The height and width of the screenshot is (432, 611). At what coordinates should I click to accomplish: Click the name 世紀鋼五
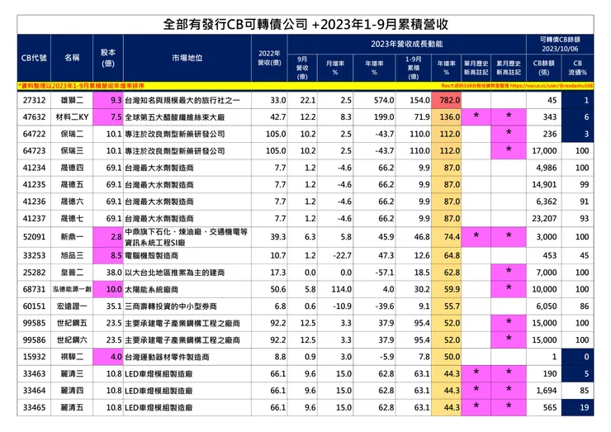pos(72,323)
